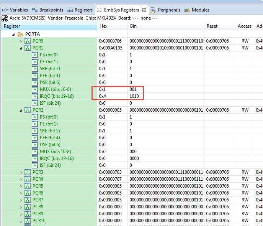Click PCR2 MUX (bits 10-8) field icon
Viewport: 263px width, 226px height.
click(x=35, y=152)
